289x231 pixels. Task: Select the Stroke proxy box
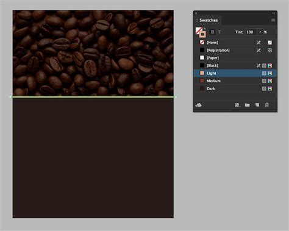pos(202,34)
